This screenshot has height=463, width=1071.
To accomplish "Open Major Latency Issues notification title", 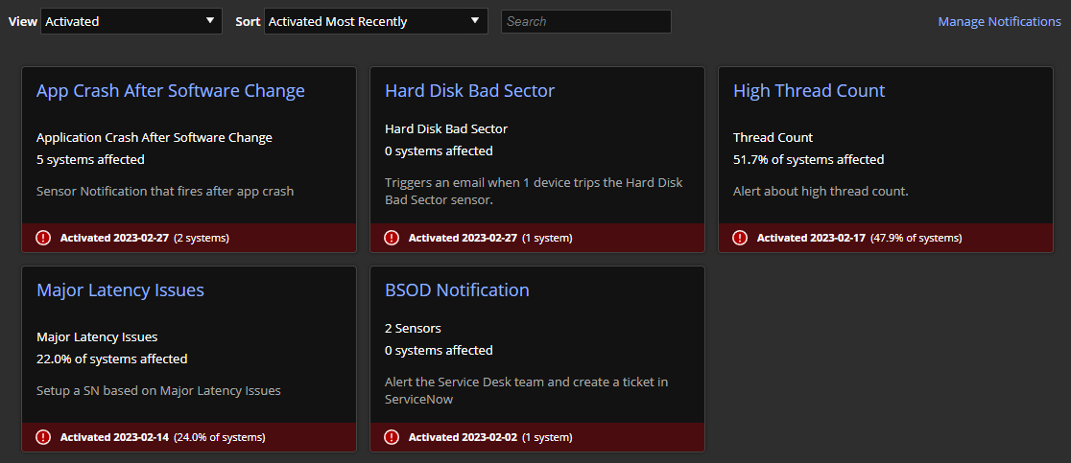I will pyautogui.click(x=120, y=289).
